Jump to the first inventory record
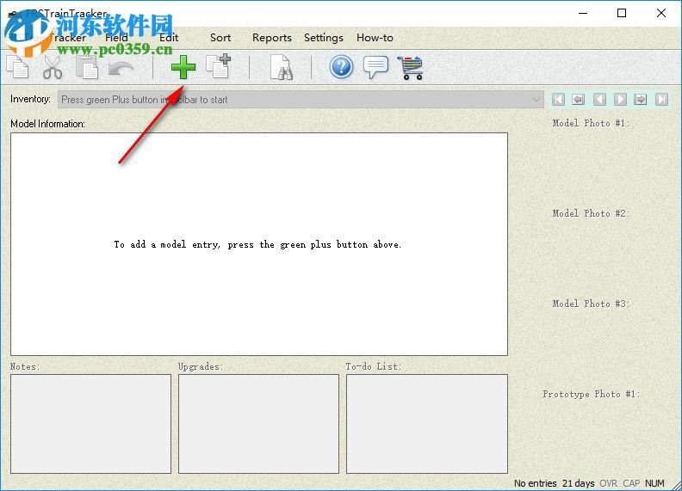Image resolution: width=682 pixels, height=491 pixels. (558, 100)
